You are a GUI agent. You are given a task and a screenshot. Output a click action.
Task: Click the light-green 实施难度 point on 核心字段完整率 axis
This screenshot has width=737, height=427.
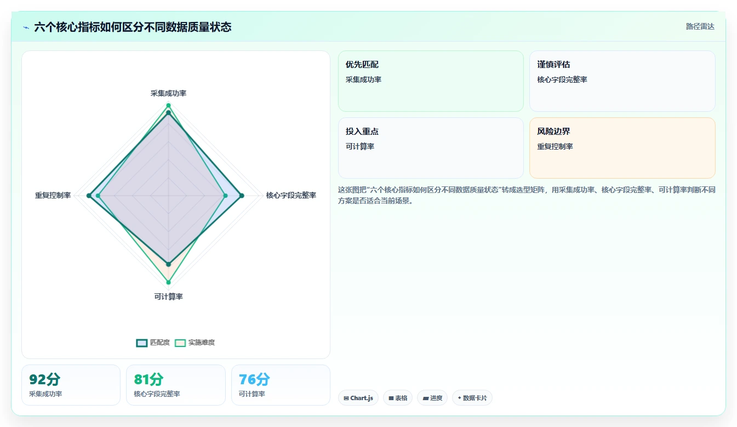(225, 196)
